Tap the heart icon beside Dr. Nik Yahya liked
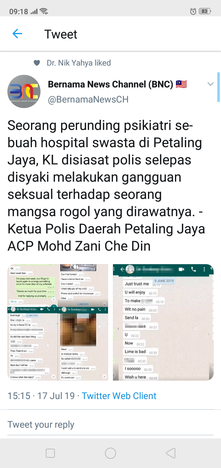 (37, 63)
